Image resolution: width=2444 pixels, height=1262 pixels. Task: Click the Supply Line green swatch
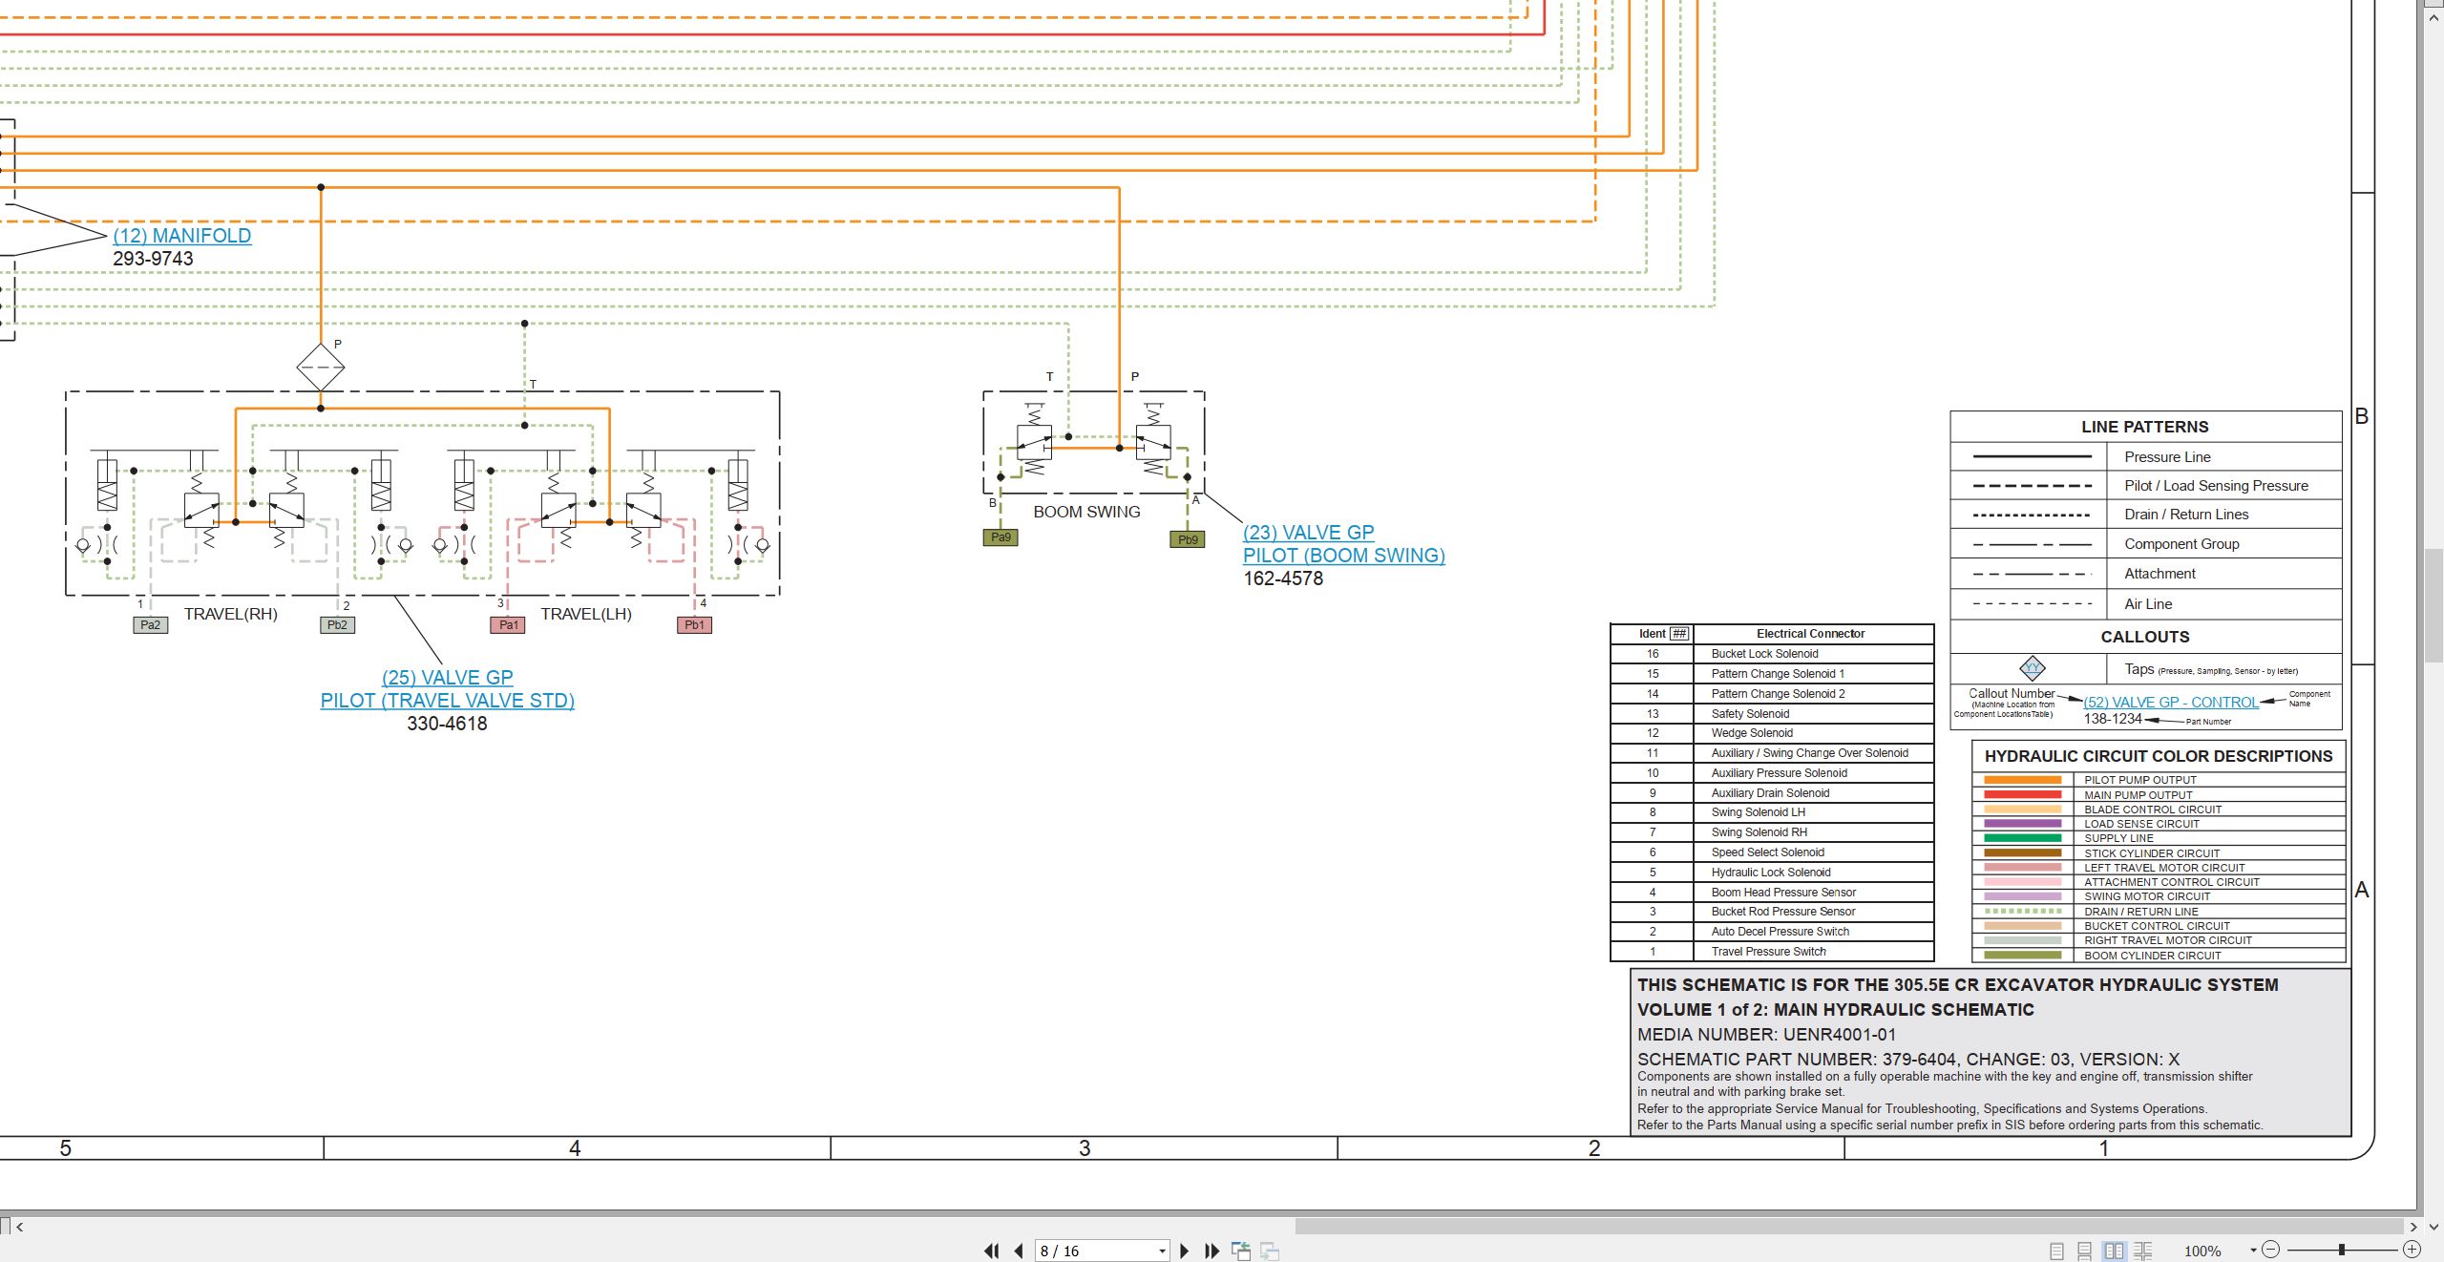coord(2023,838)
